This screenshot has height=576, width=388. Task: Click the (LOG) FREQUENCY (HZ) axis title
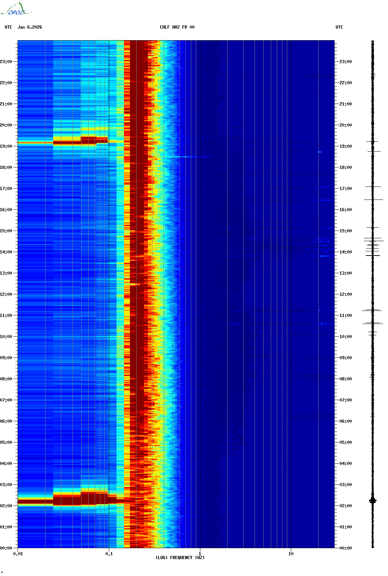pos(180,558)
